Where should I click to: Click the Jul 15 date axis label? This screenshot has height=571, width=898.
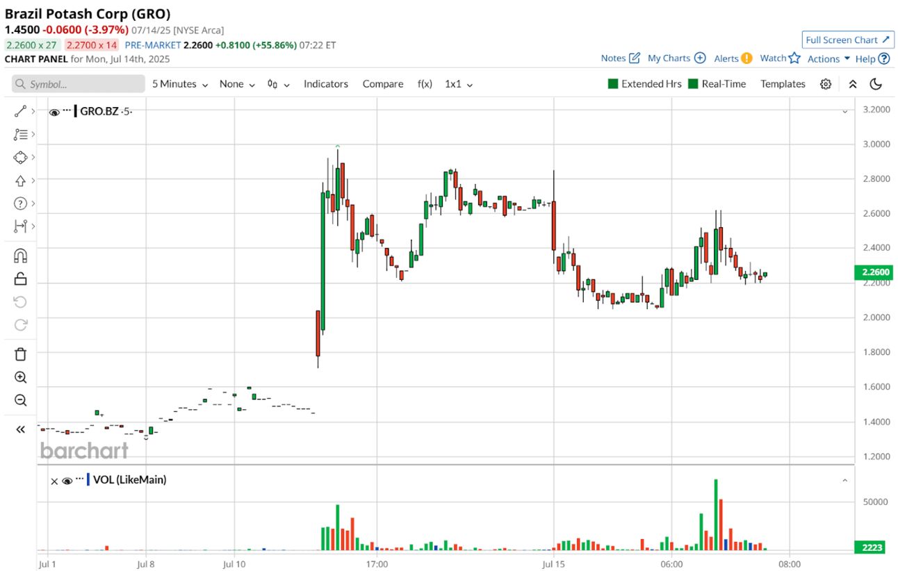click(553, 564)
